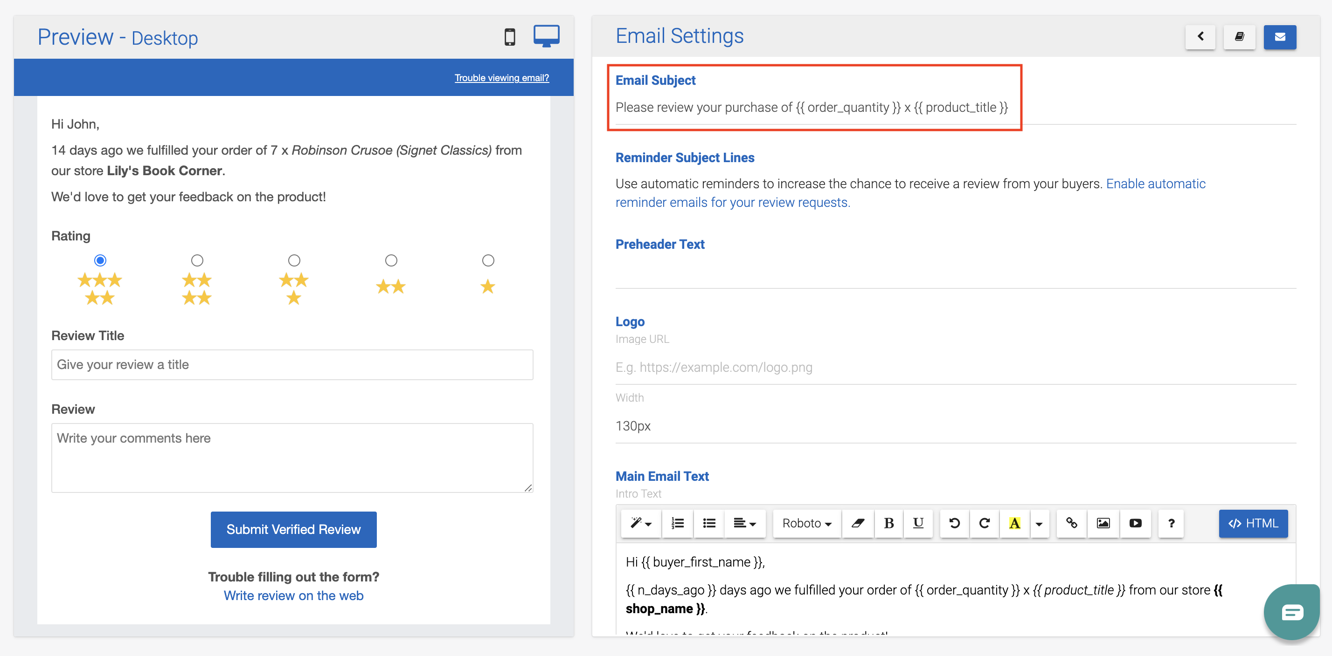Send a test email via the envelope button
The height and width of the screenshot is (656, 1332).
click(1280, 37)
